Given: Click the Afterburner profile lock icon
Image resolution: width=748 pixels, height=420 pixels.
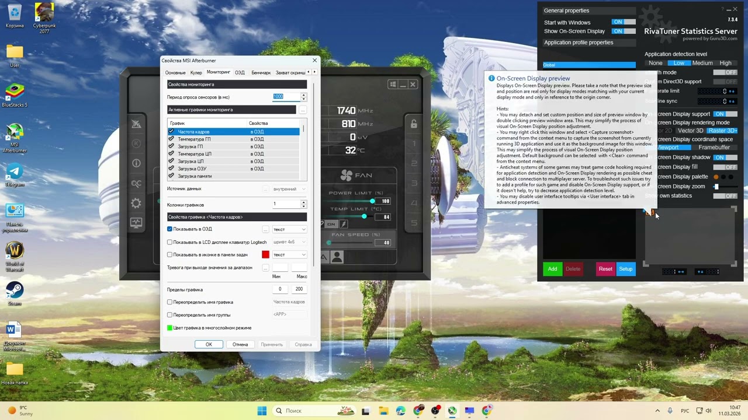Looking at the screenshot, I should [414, 124].
